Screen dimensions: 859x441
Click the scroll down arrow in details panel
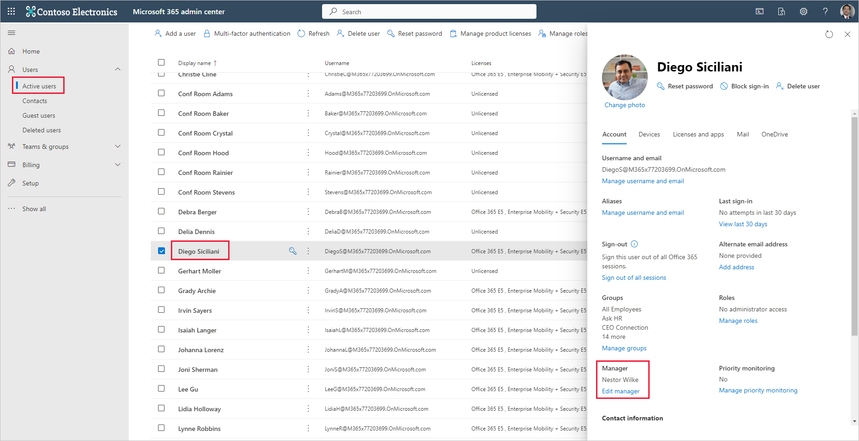coord(854,421)
